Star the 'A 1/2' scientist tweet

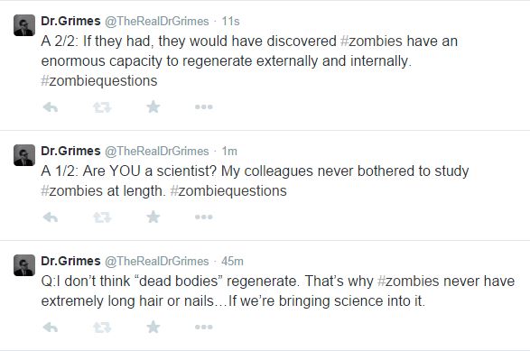pyautogui.click(x=153, y=217)
